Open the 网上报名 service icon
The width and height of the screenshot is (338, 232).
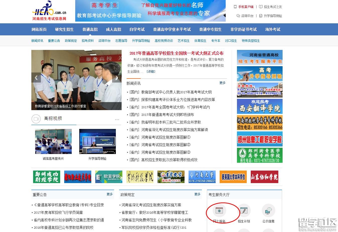219,211
